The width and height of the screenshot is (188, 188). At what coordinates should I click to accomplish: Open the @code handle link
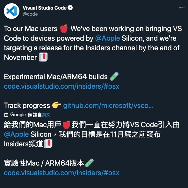(30, 14)
